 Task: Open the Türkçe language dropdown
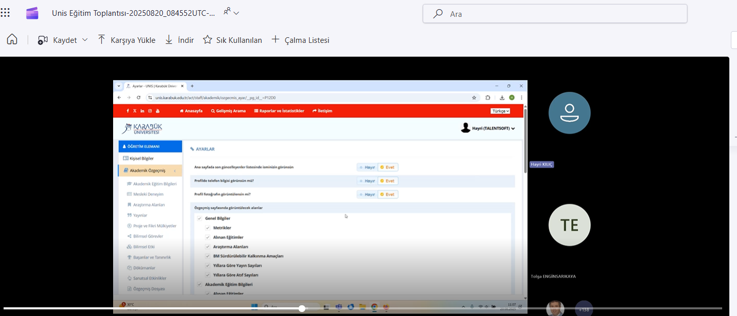coord(501,111)
